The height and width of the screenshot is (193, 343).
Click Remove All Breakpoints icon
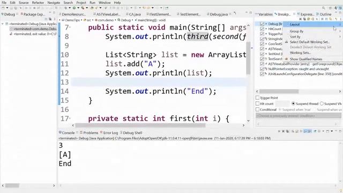(304, 19)
